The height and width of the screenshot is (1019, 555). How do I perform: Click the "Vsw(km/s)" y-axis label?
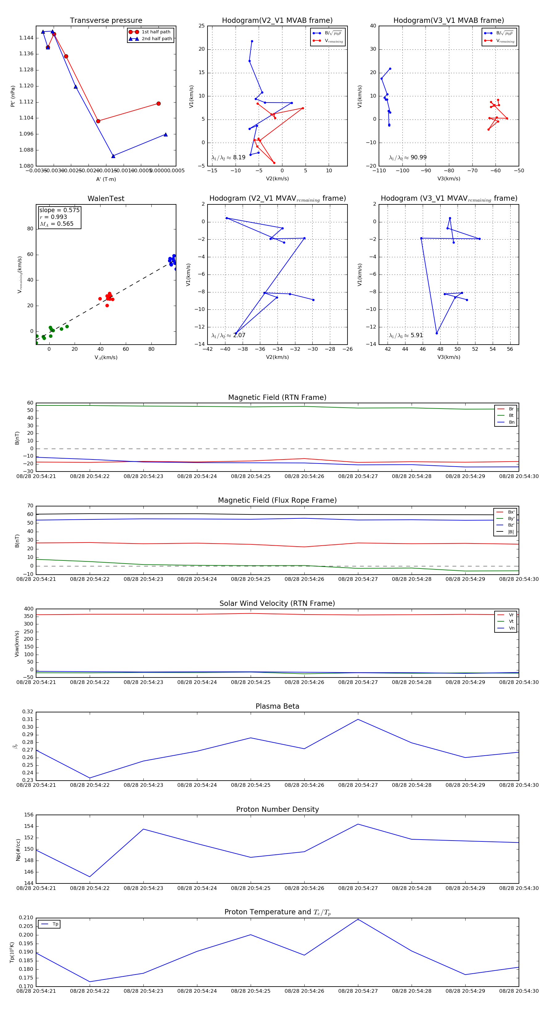[17, 644]
